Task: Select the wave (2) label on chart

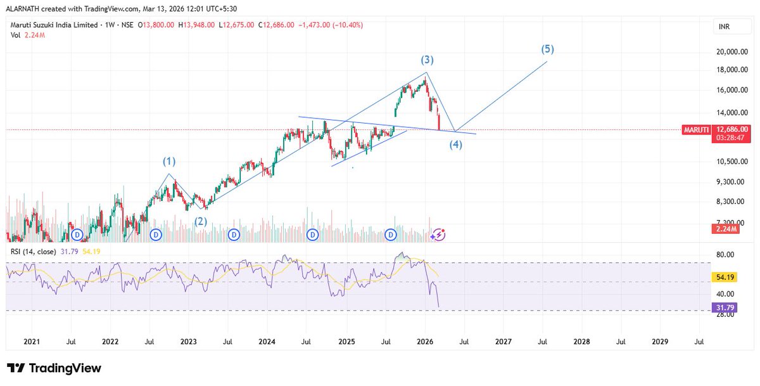Action: [201, 222]
